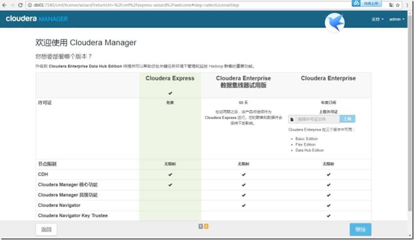Image resolution: width=414 pixels, height=240 pixels.
Task: Click CDH checkmark in Cloudera Enterprise column
Action: [x=328, y=174]
